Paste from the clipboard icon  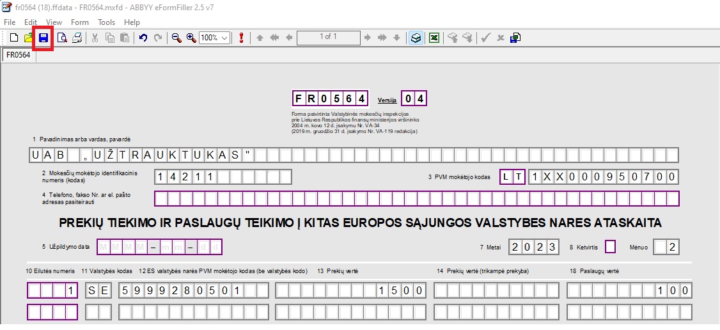125,38
